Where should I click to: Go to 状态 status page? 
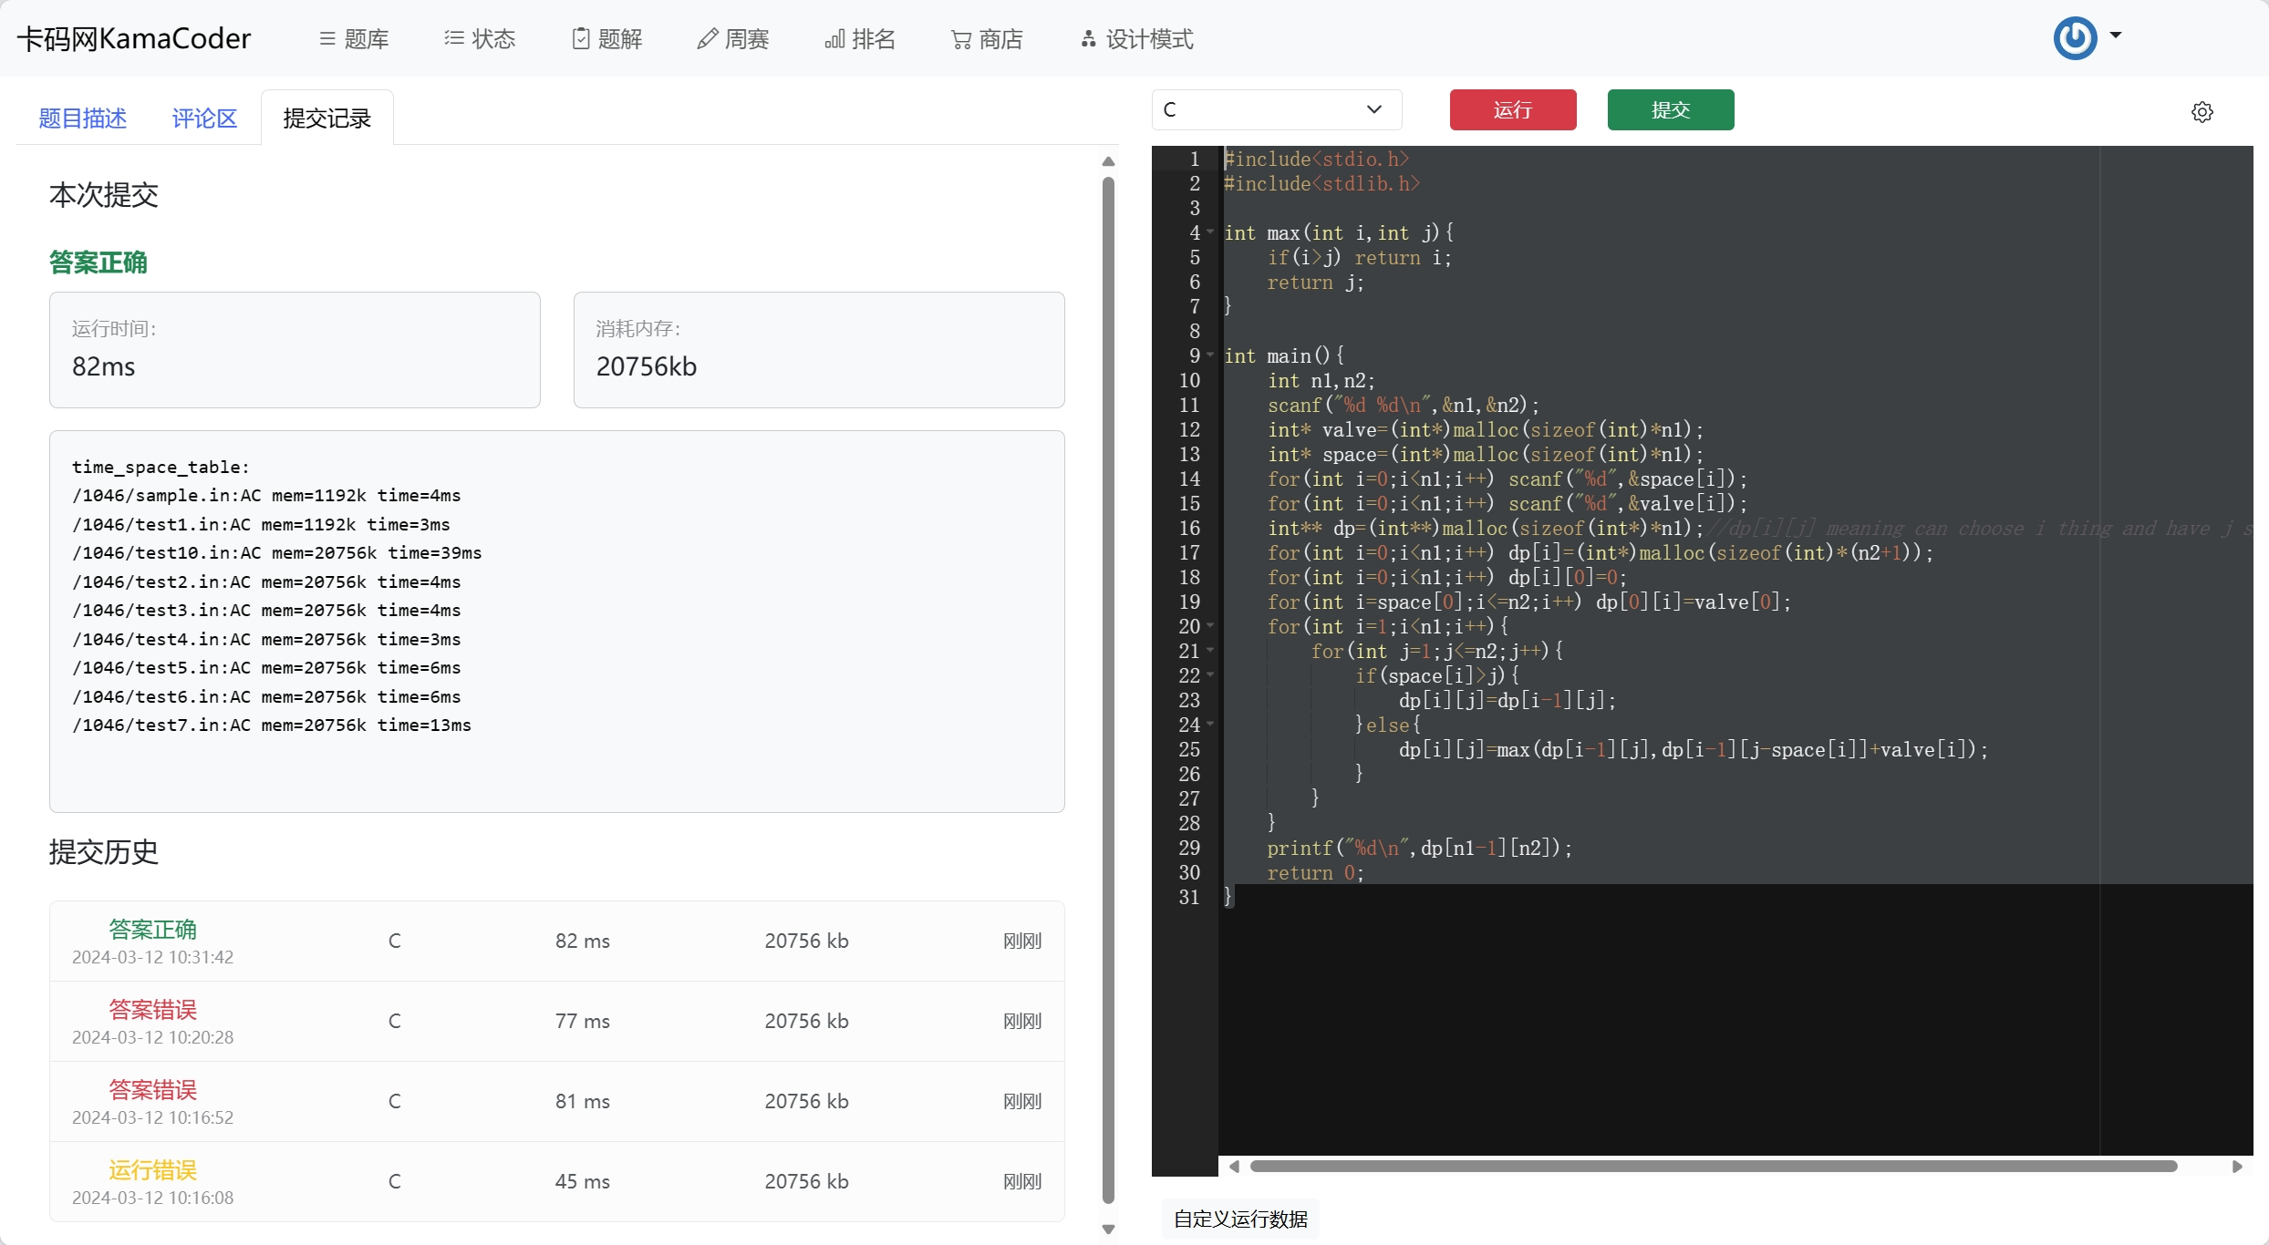pyautogui.click(x=480, y=39)
